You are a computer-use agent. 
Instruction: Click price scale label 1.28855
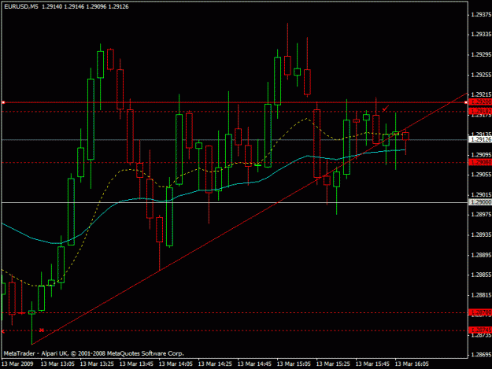[481, 275]
